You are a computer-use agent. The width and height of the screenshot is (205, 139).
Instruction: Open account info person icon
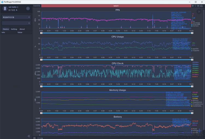[x=17, y=10]
